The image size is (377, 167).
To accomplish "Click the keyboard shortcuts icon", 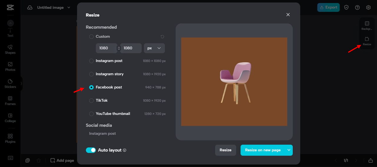I will pyautogui.click(x=10, y=158).
